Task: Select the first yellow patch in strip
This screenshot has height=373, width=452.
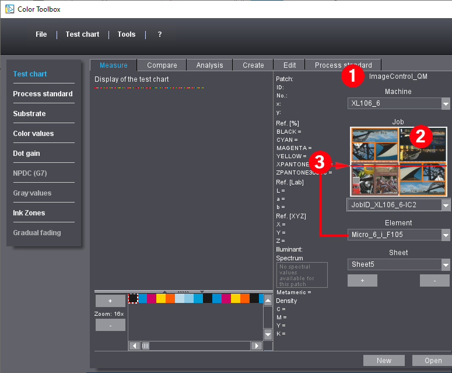Action: coord(161,299)
